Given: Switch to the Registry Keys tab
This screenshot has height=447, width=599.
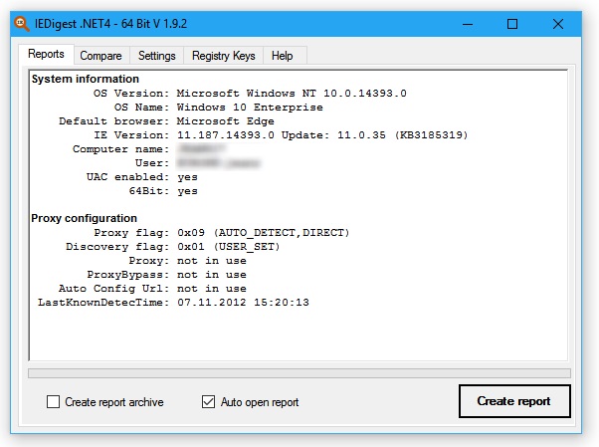Looking at the screenshot, I should coord(224,56).
